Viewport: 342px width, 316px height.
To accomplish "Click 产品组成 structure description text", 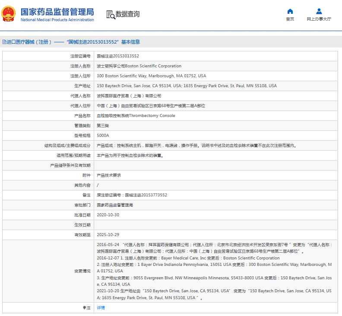I will click(197, 145).
